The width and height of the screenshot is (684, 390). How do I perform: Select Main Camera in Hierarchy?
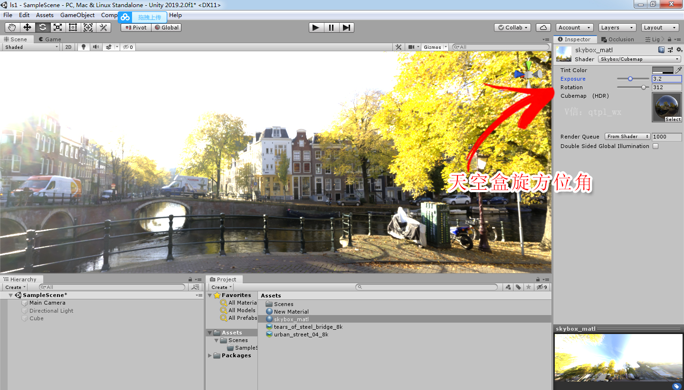47,303
